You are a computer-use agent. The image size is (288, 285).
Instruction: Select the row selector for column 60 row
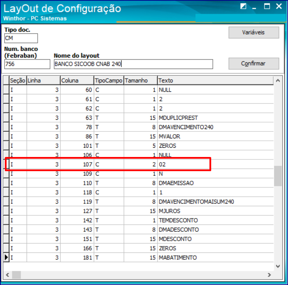pos(6,90)
